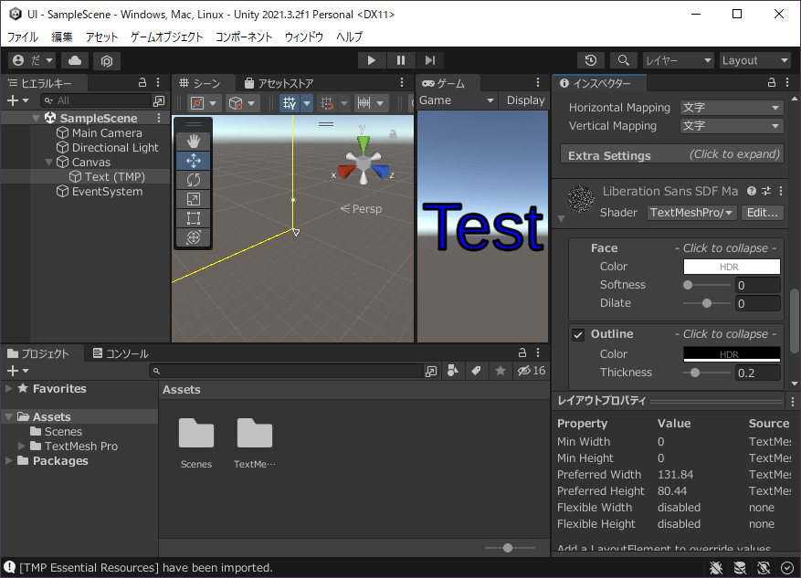This screenshot has width=801, height=578.
Task: Click the shader Edit... button
Action: click(x=762, y=213)
